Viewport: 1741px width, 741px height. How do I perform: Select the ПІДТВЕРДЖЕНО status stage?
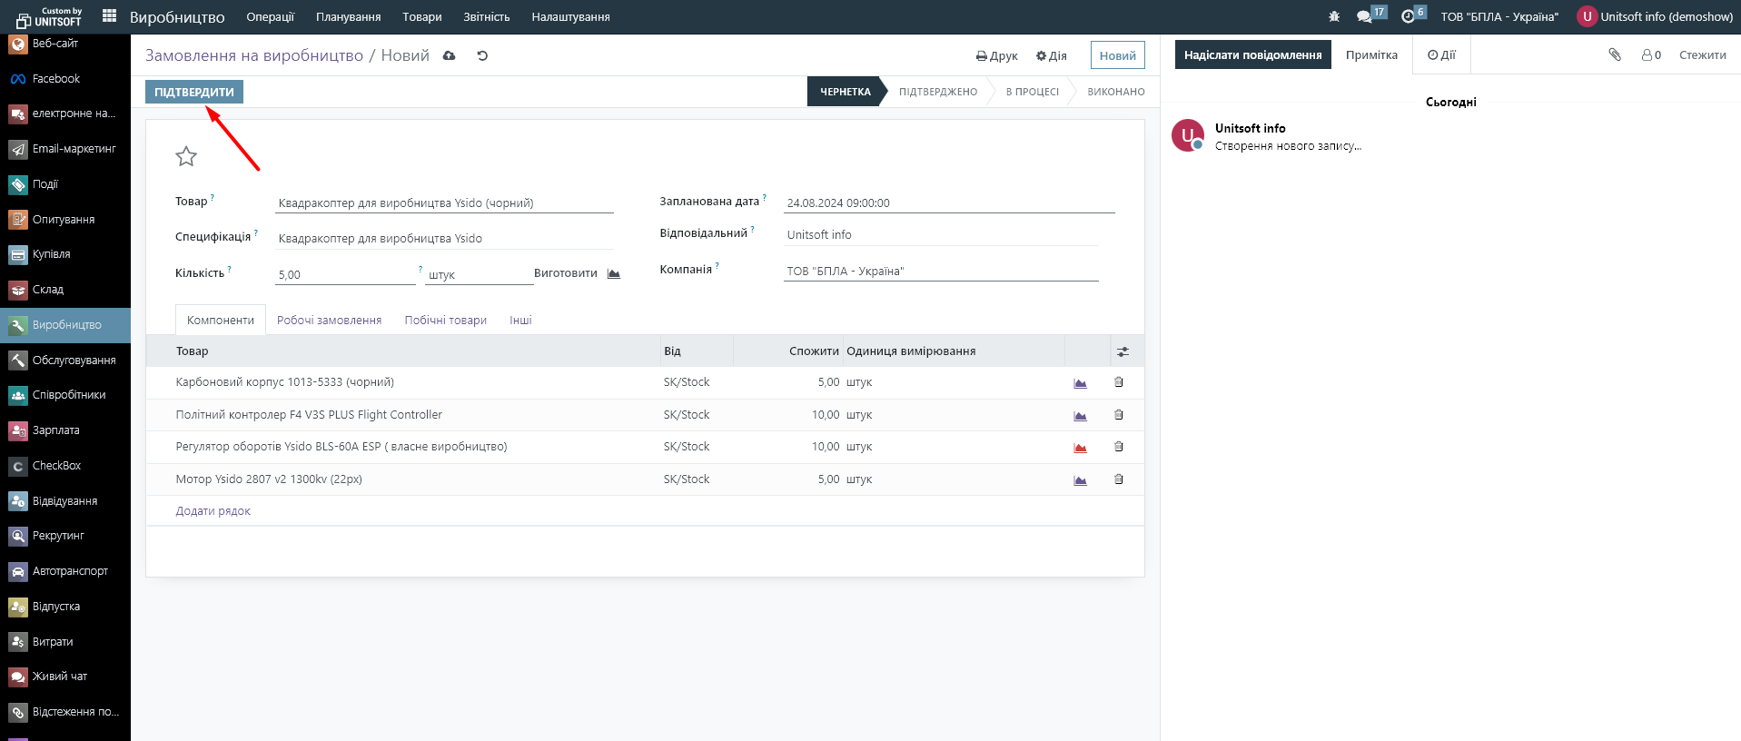[938, 92]
